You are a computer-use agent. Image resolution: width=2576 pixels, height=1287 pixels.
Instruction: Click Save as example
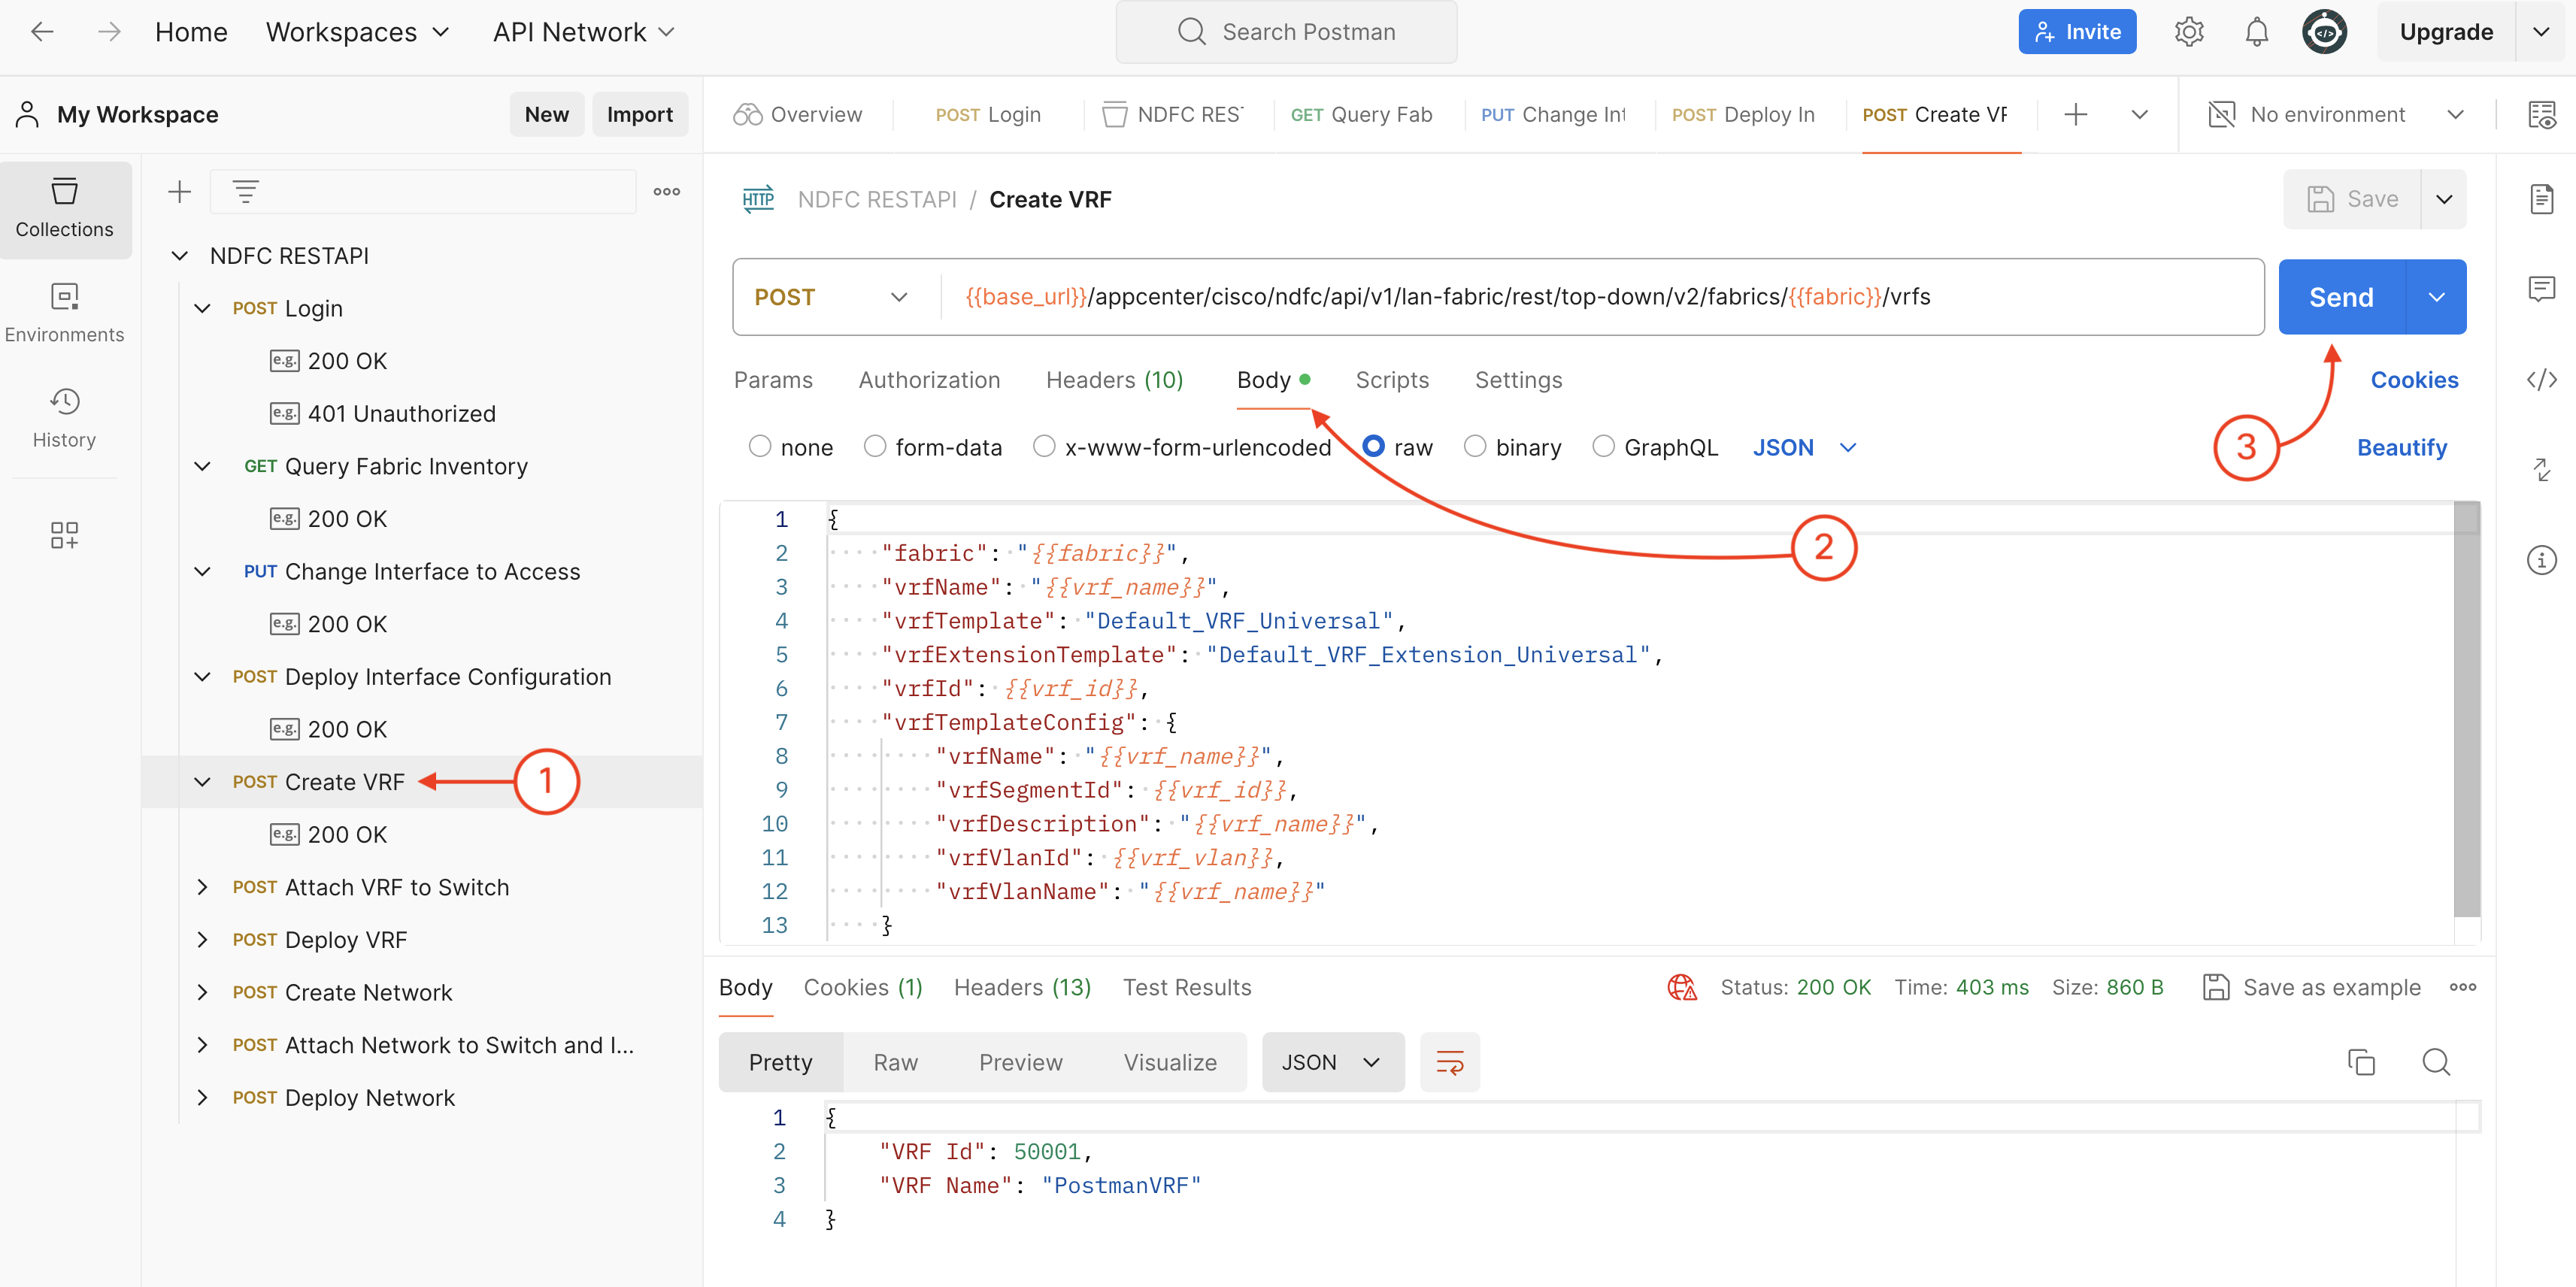[x=2313, y=987]
